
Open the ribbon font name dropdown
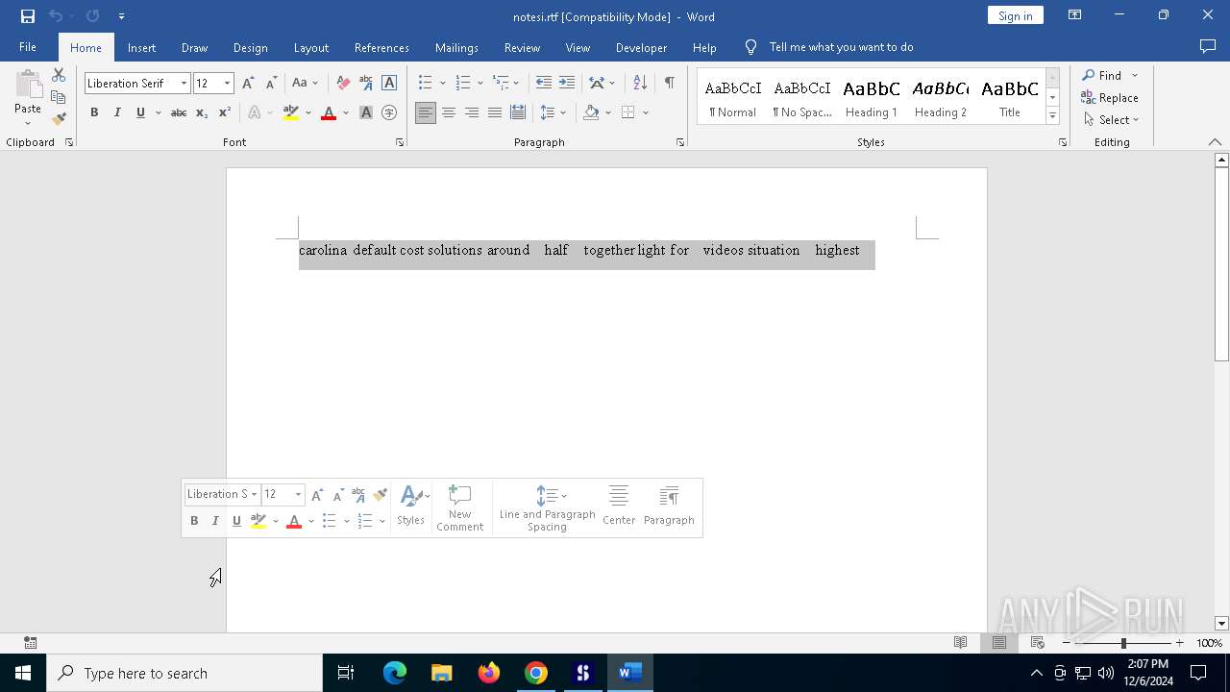tap(184, 84)
